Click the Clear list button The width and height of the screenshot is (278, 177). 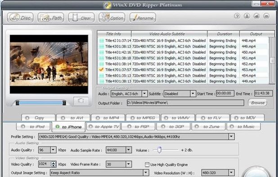tap(81, 18)
